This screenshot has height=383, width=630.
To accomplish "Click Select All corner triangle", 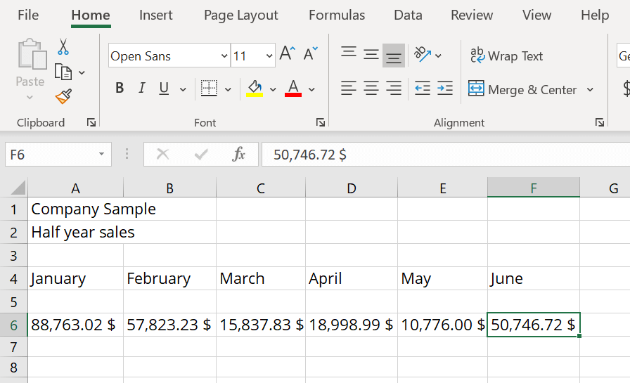I will (x=18, y=188).
